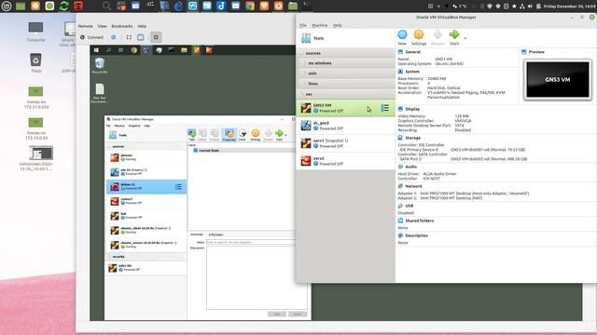Click VirtualBox icon on remote Windows taskbar
The image size is (597, 335).
(146, 50)
